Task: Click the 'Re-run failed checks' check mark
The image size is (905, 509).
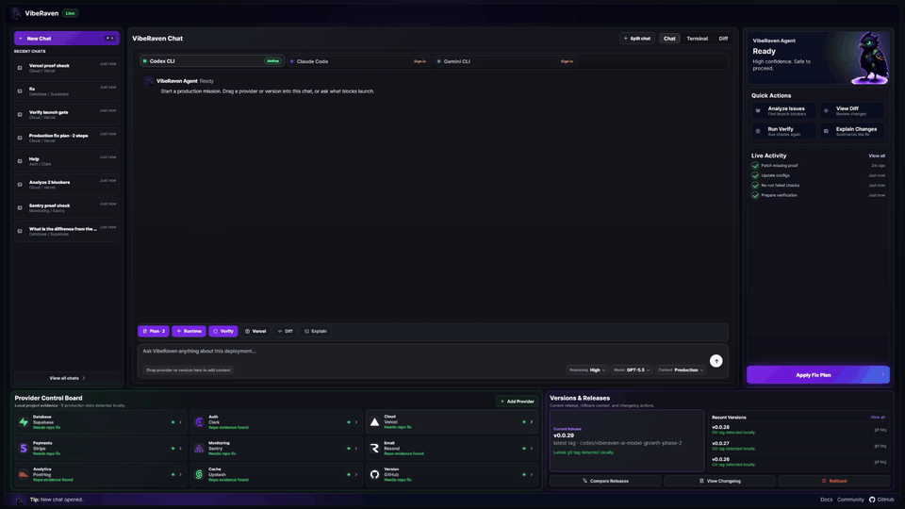Action: click(x=755, y=186)
